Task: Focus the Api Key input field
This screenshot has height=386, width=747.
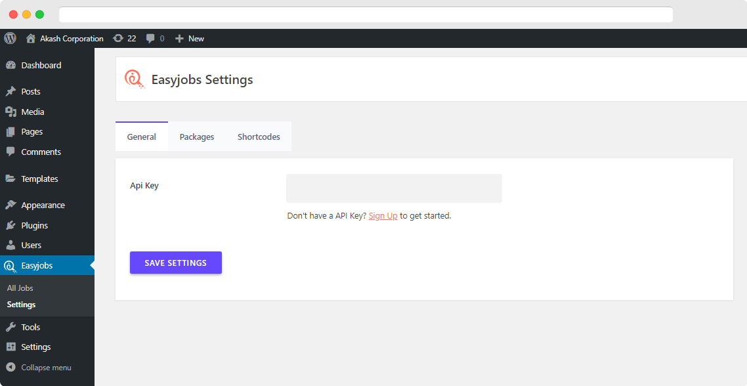Action: 394,188
